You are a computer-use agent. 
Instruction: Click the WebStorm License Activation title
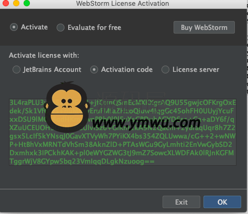[x=123, y=4]
